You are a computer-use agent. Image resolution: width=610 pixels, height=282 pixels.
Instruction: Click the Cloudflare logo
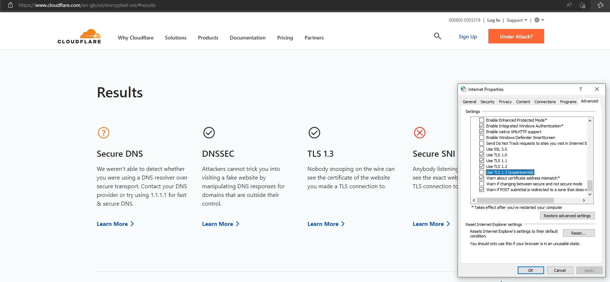tap(79, 37)
